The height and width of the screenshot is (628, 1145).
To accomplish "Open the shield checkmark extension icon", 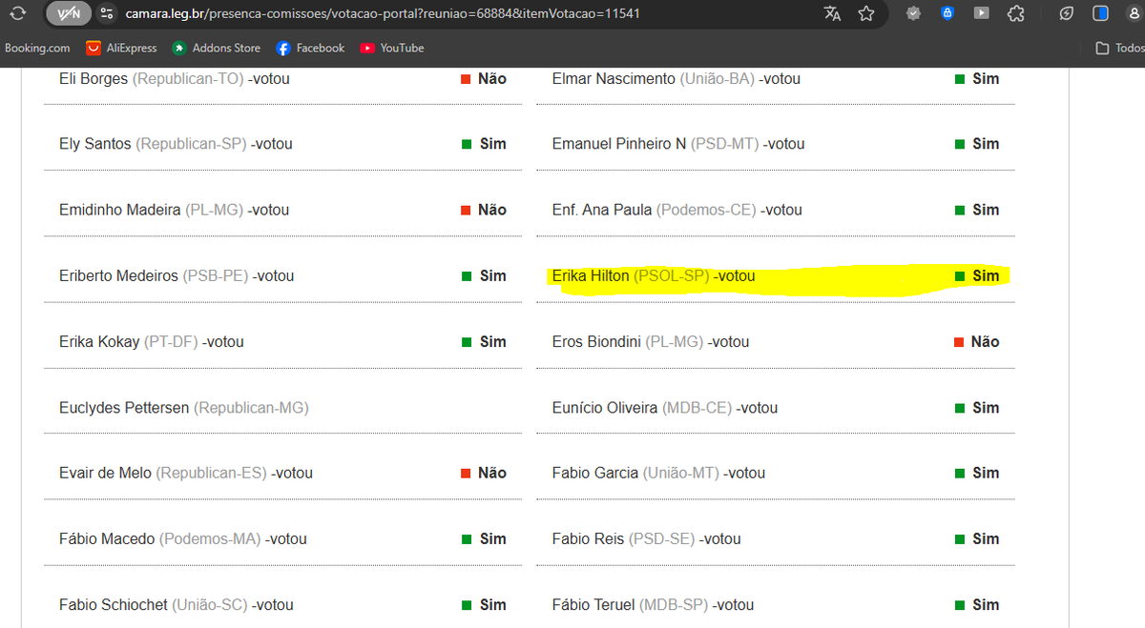I will (913, 13).
